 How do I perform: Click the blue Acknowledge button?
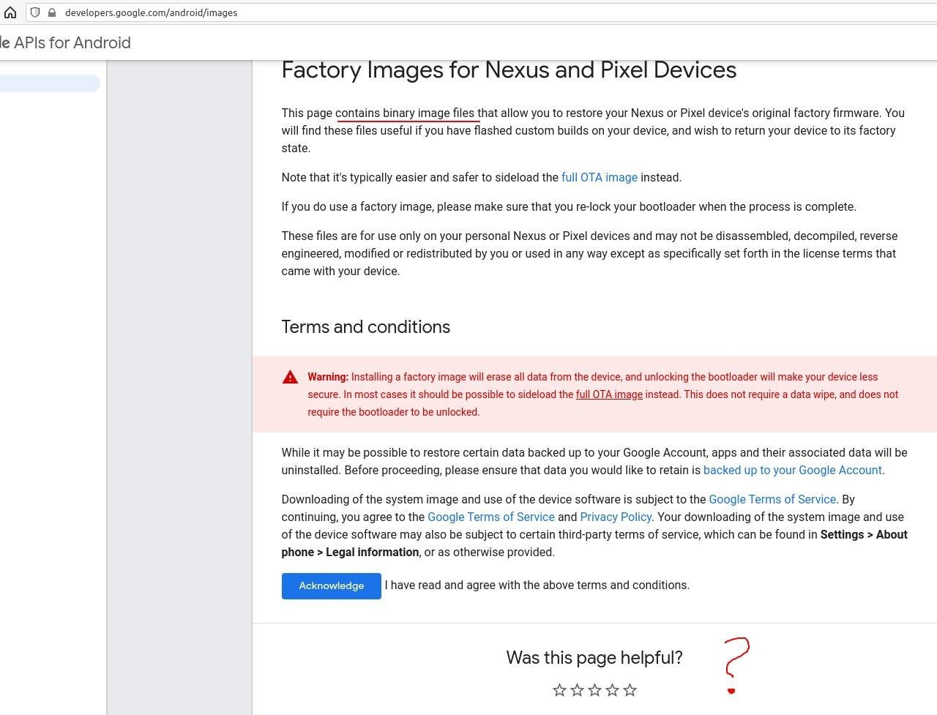click(331, 585)
